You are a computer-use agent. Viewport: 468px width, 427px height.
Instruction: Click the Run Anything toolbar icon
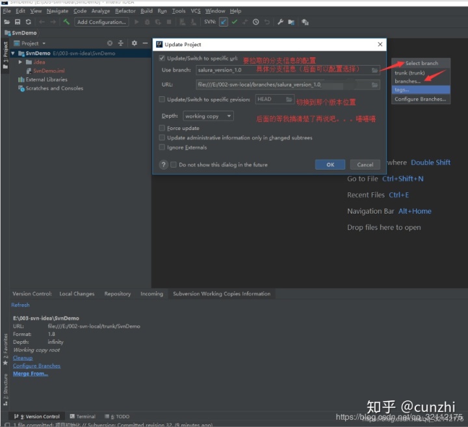tap(305, 22)
